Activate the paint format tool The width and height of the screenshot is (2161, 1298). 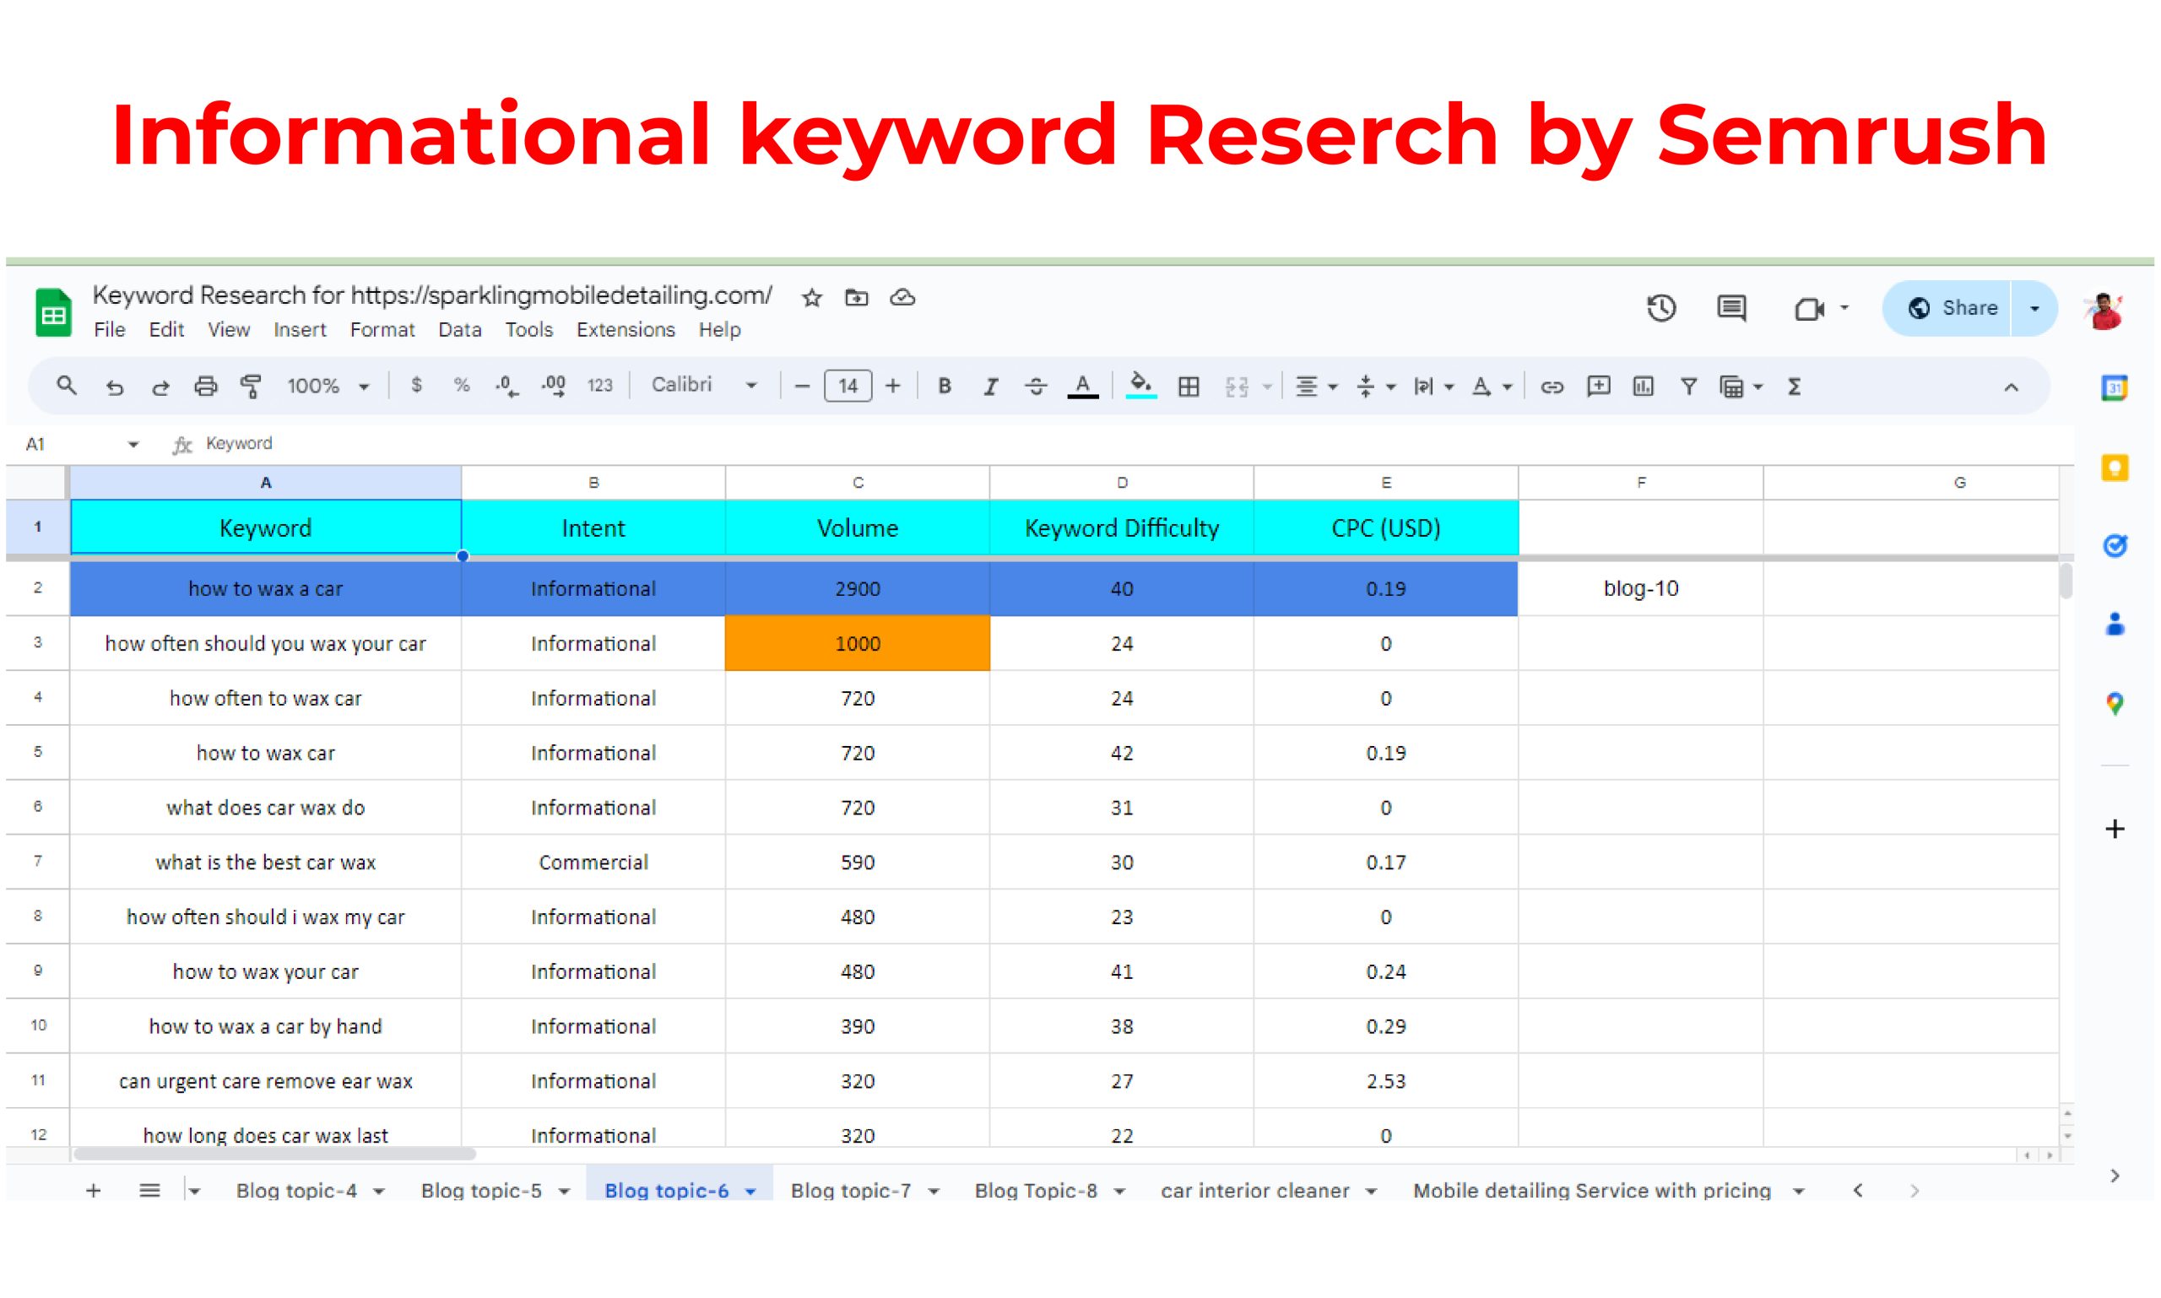pyautogui.click(x=251, y=386)
